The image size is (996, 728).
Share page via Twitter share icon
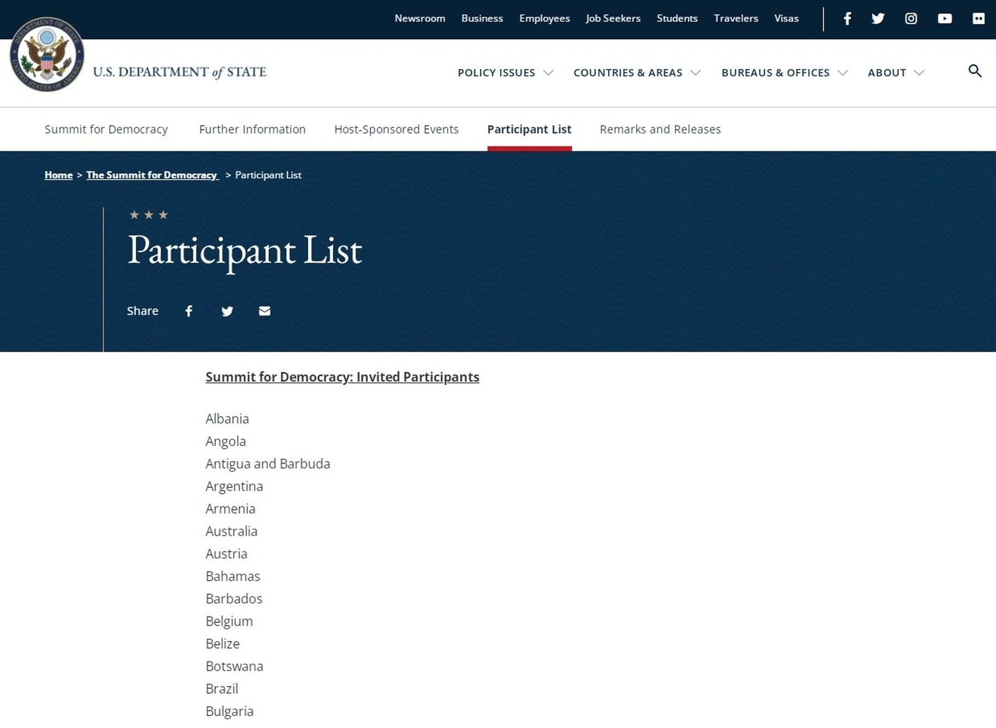(227, 311)
